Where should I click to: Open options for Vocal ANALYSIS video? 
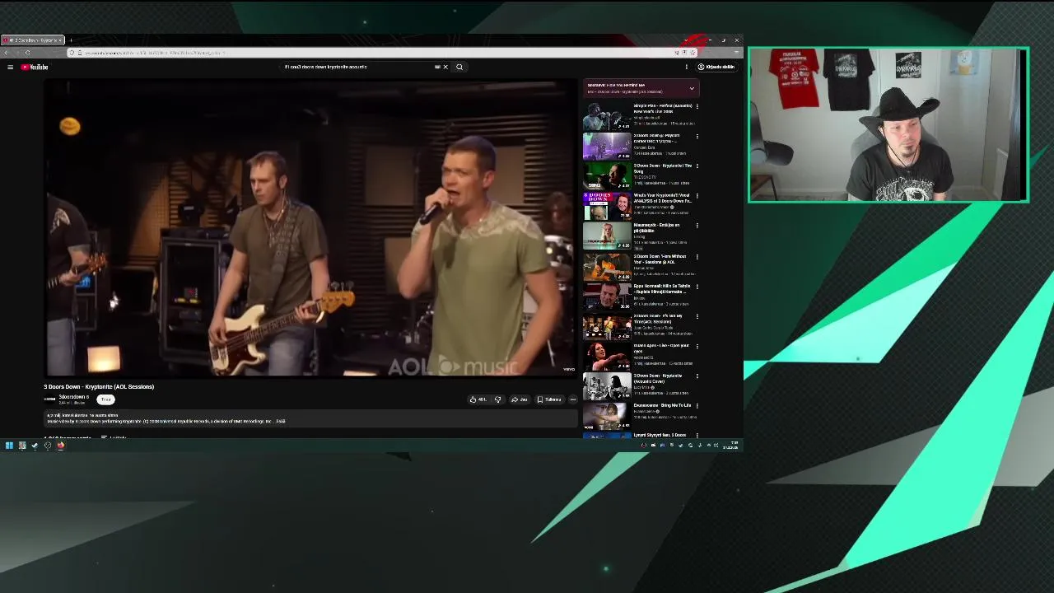697,196
